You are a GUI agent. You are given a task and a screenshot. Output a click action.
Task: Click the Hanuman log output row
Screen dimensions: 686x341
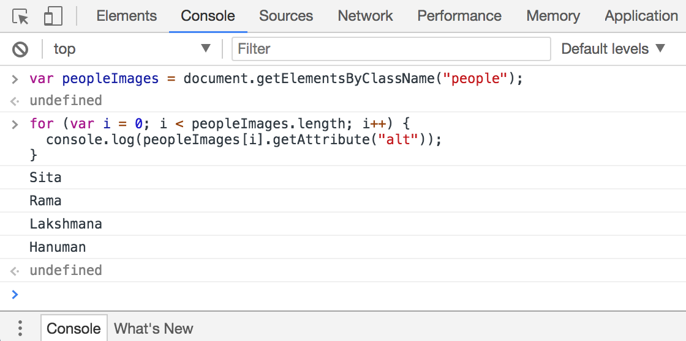(58, 248)
